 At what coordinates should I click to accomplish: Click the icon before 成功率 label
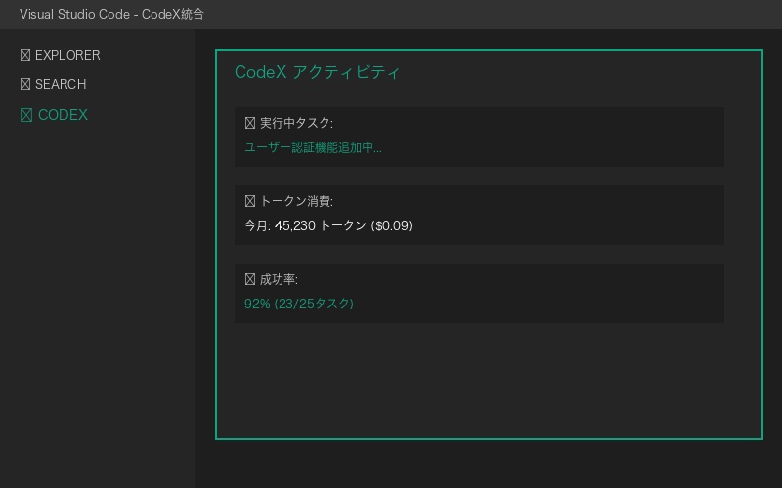point(250,279)
